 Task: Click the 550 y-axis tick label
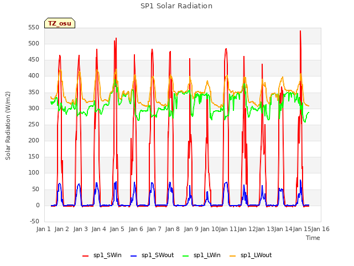pyautogui.click(x=34, y=27)
